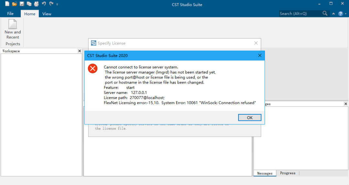Click the Print icon in the title bar
349x185 pixels.
click(x=36, y=4)
